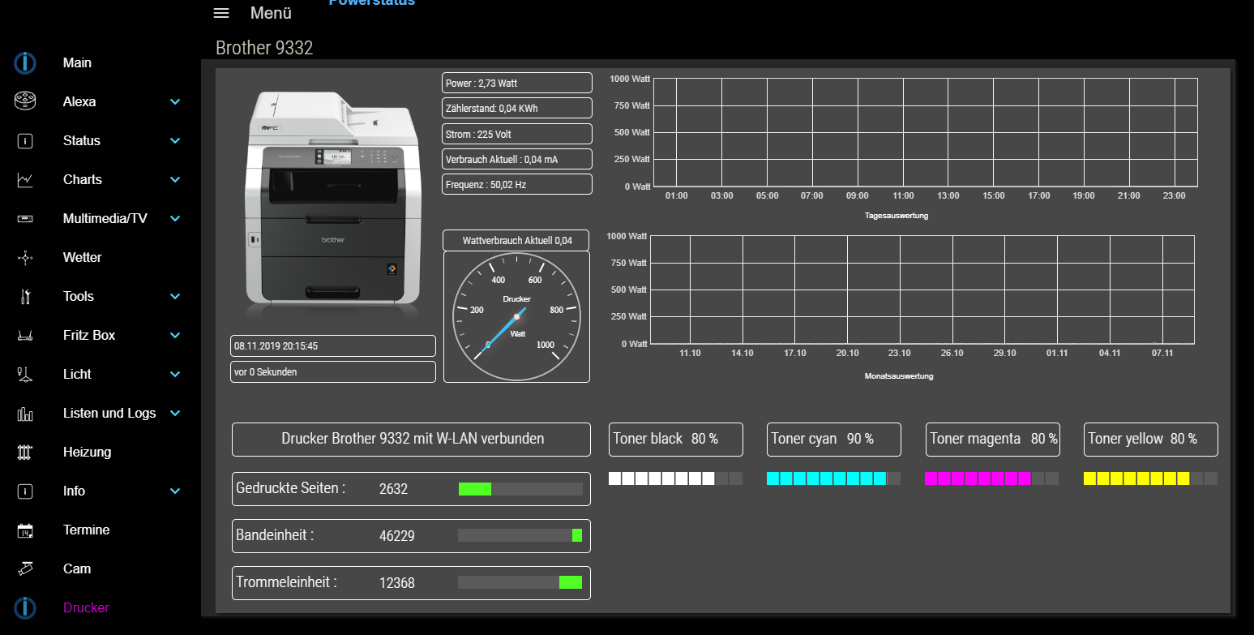Image resolution: width=1254 pixels, height=635 pixels.
Task: Click the Gedruckte Seiten value 2632
Action: (x=393, y=489)
